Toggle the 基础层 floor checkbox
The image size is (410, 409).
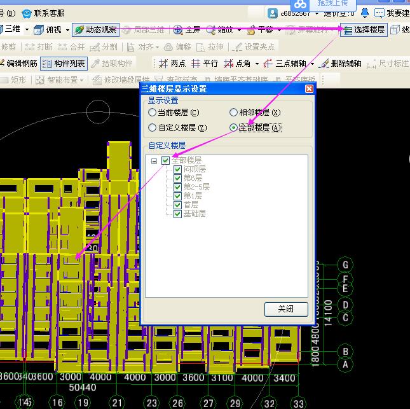[x=177, y=214]
